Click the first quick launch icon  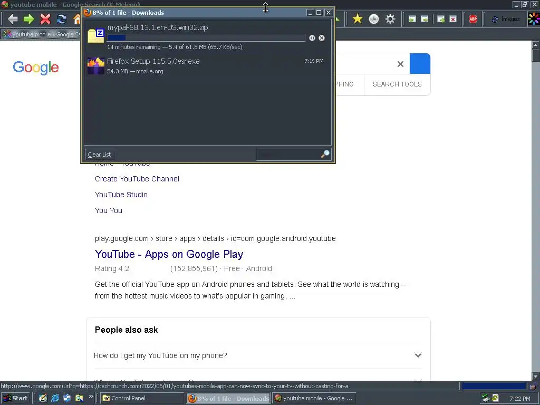[43, 399]
